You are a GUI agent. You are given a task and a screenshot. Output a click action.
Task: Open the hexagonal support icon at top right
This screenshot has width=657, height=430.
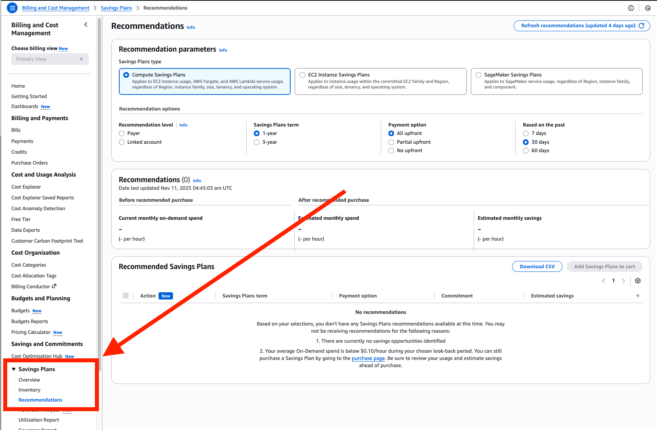point(647,8)
